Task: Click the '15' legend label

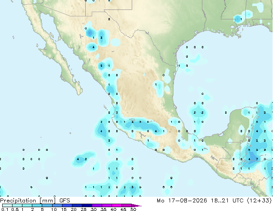Action: (64, 209)
